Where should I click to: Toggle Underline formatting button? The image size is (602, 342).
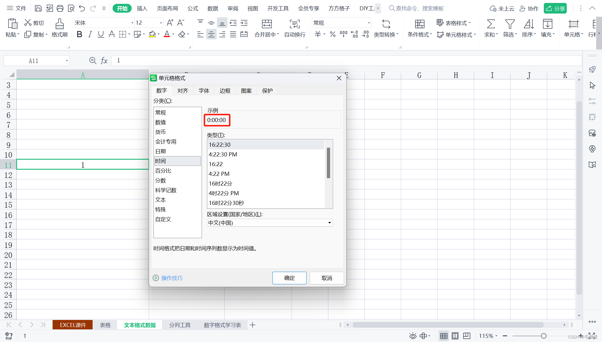click(x=101, y=34)
